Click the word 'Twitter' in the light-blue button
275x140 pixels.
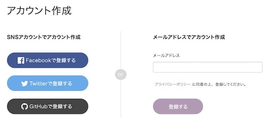pyautogui.click(x=39, y=83)
